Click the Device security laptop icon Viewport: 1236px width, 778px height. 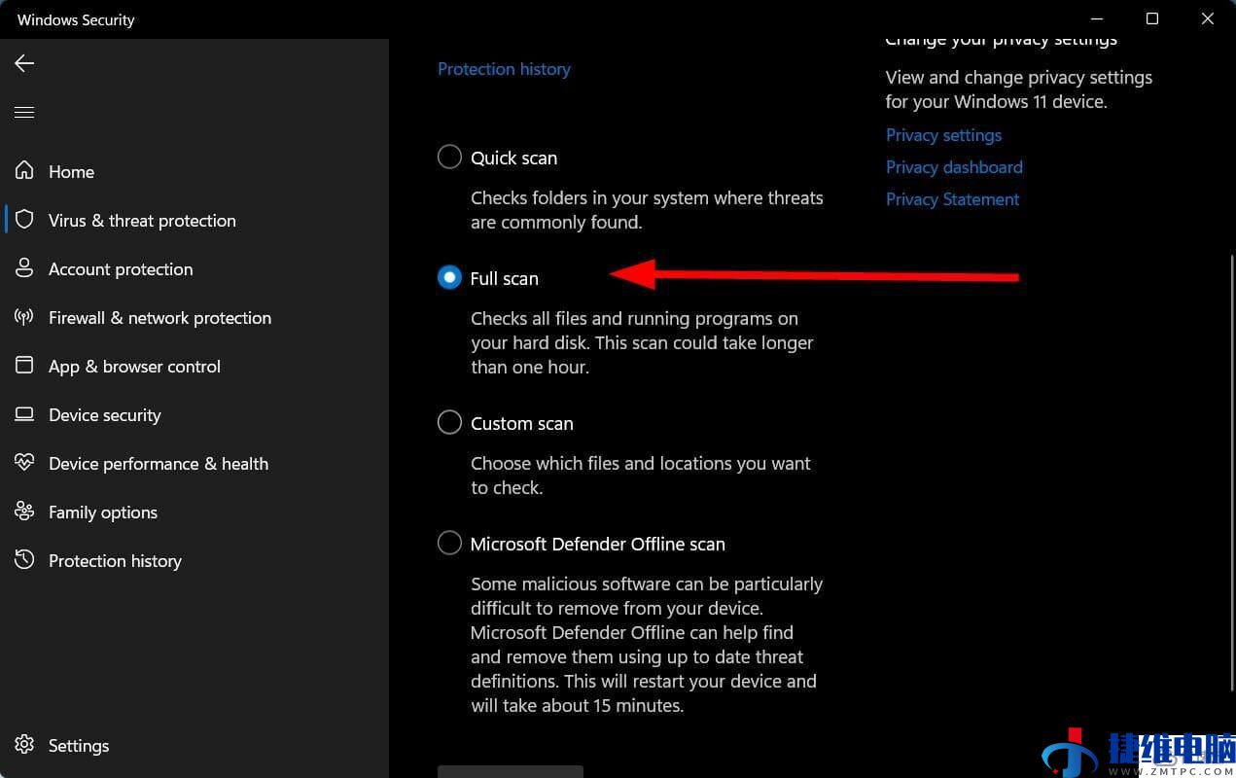24,414
